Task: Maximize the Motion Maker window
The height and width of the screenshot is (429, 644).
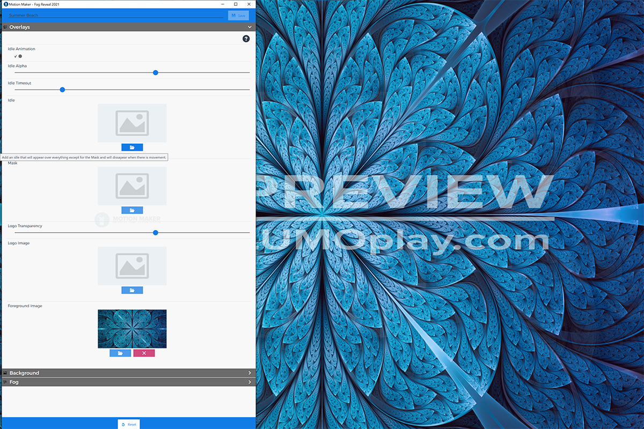Action: tap(236, 4)
